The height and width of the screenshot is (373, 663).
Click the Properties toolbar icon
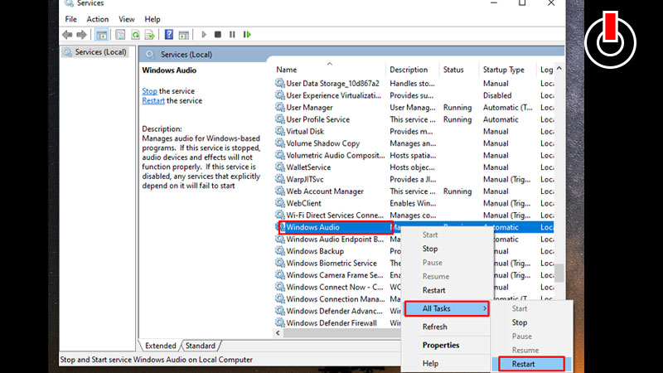click(120, 35)
